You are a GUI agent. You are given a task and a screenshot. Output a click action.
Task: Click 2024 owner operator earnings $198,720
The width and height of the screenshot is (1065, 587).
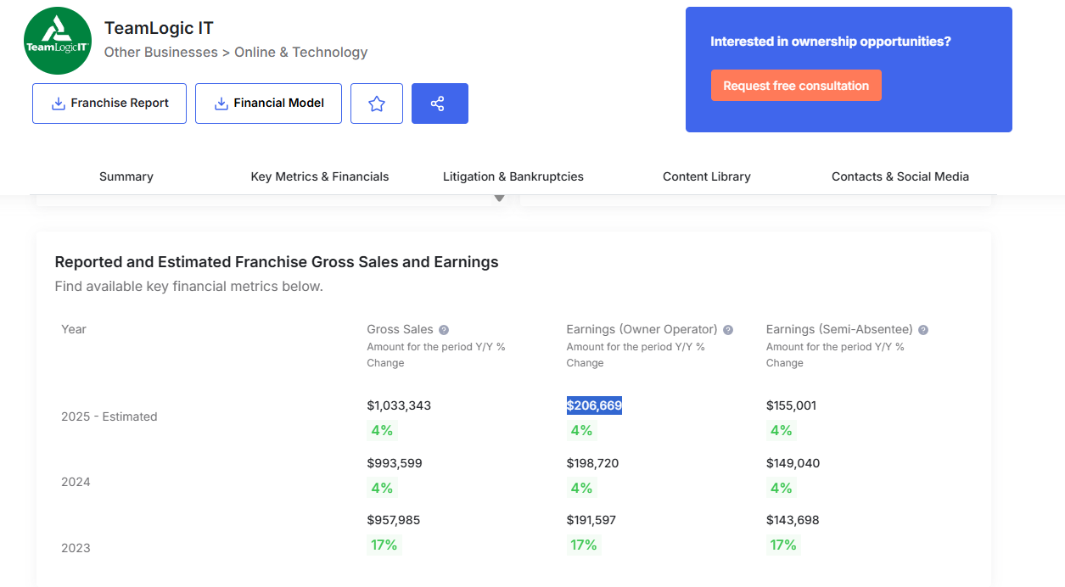[x=593, y=463]
